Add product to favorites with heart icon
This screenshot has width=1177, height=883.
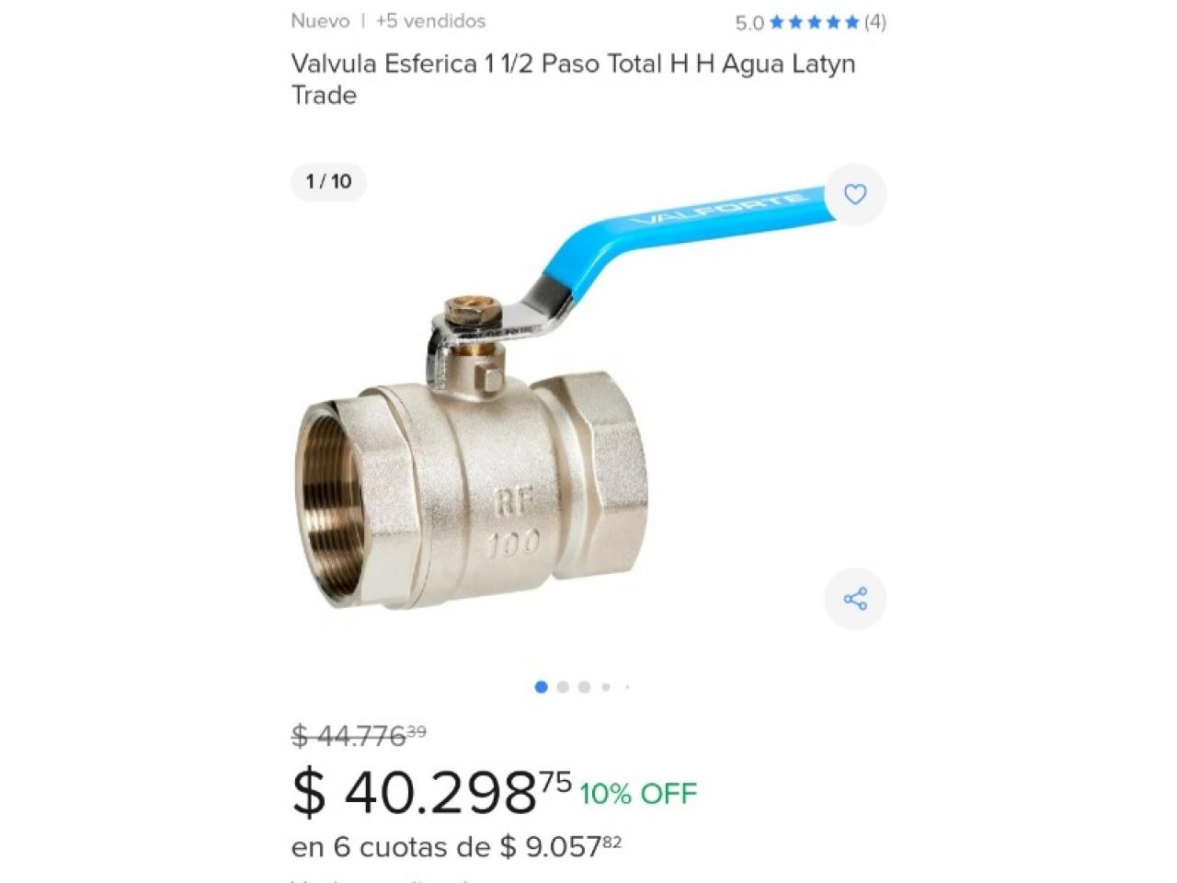[855, 195]
